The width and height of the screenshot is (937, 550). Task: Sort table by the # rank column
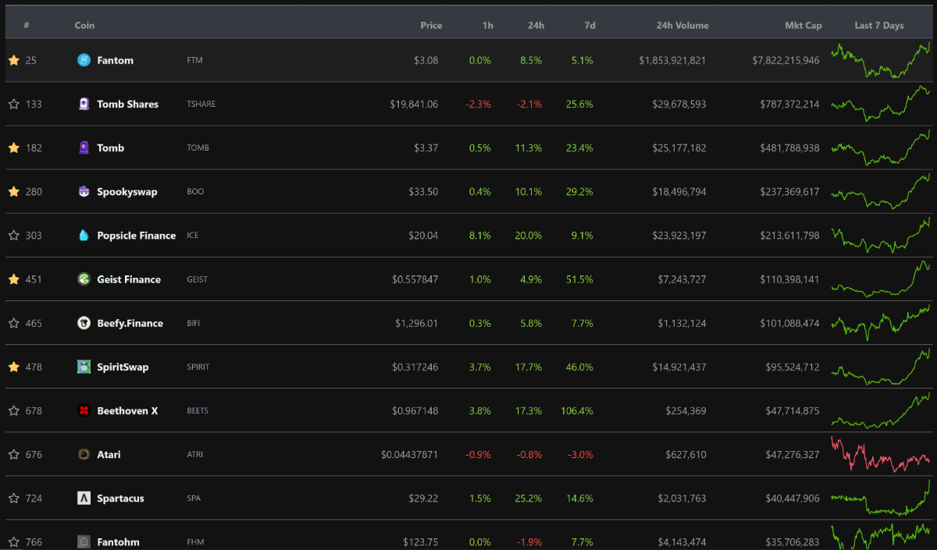(x=27, y=25)
